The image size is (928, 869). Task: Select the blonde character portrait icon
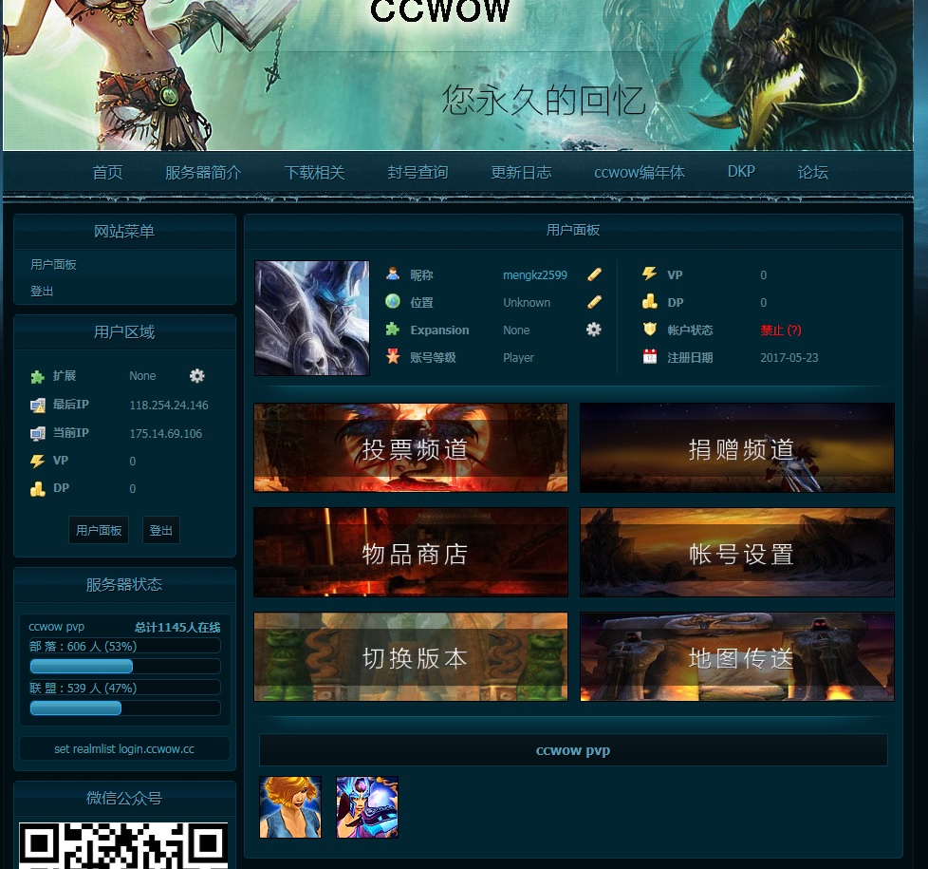coord(290,807)
